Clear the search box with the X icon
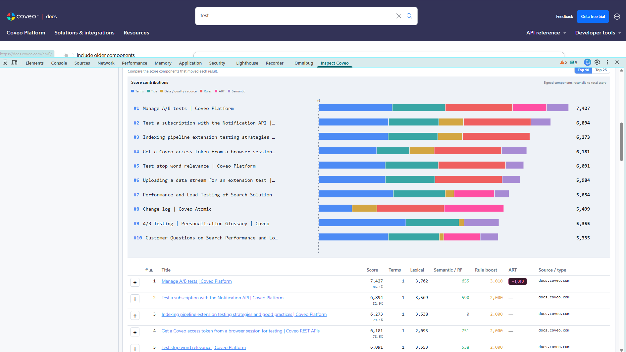626x352 pixels. pos(399,16)
